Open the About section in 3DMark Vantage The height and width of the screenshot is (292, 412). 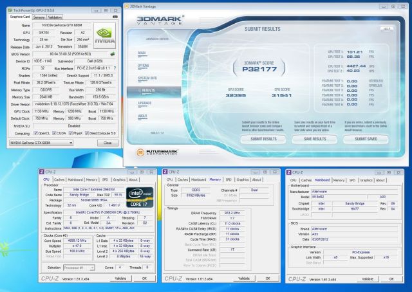click(143, 116)
